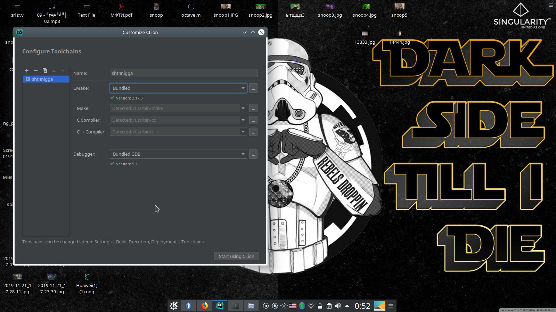Open the software updates tray icon
556x312 pixels.
pos(275,306)
